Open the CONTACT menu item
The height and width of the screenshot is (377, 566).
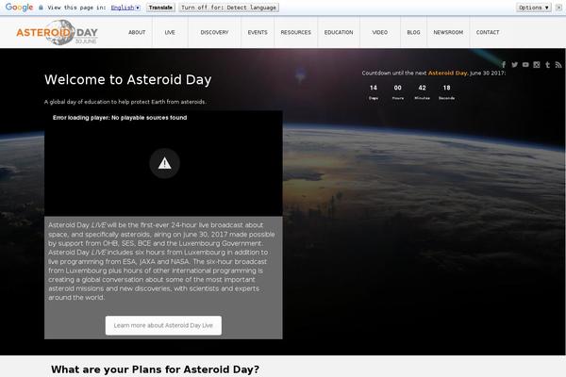pyautogui.click(x=488, y=32)
